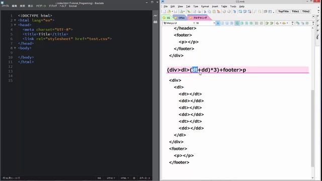The image size is (322, 181).
Task: Click the 'test.css' href value on line 6
Action: pyautogui.click(x=99, y=39)
